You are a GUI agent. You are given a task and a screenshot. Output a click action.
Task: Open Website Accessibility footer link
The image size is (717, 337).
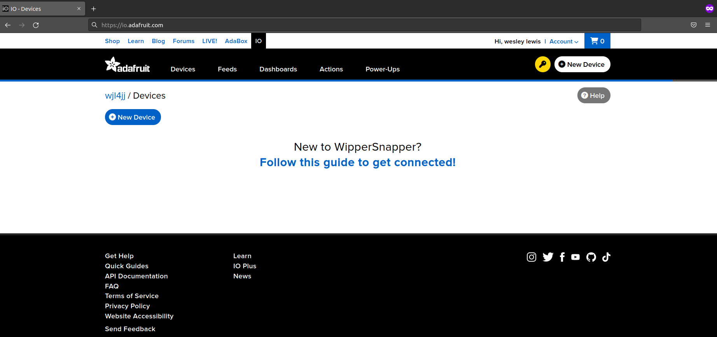click(x=139, y=316)
